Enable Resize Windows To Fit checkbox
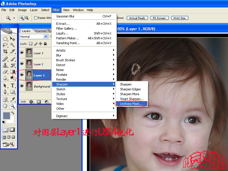 [36, 18]
